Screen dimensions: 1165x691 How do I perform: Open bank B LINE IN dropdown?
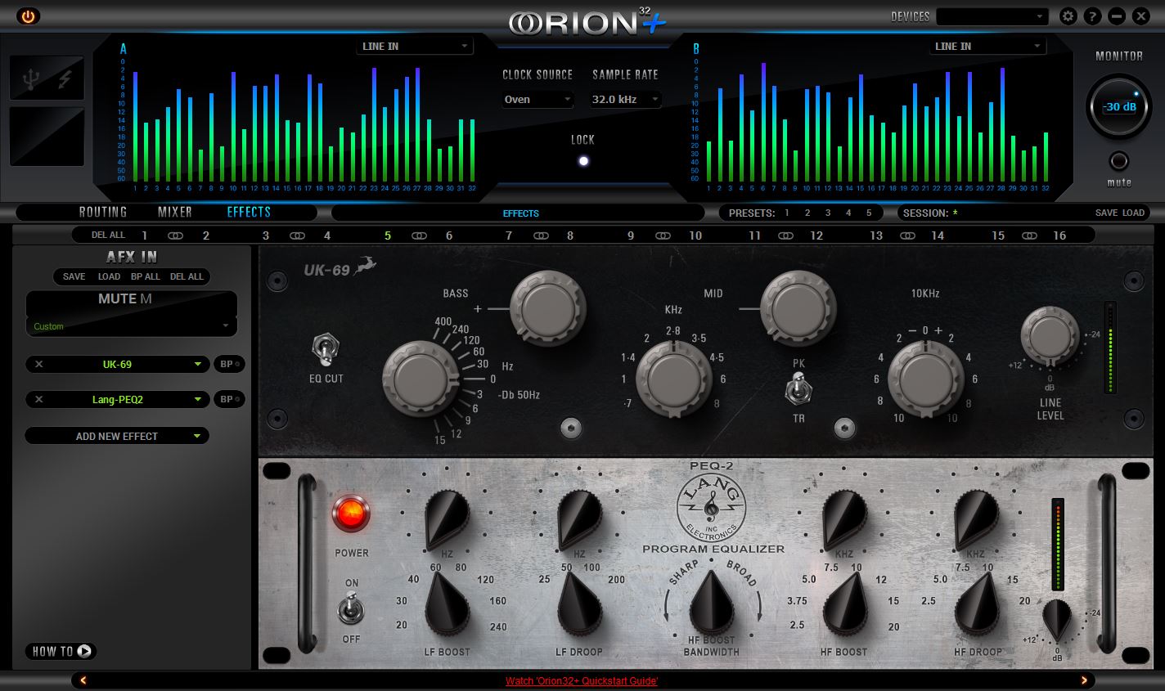pos(987,47)
